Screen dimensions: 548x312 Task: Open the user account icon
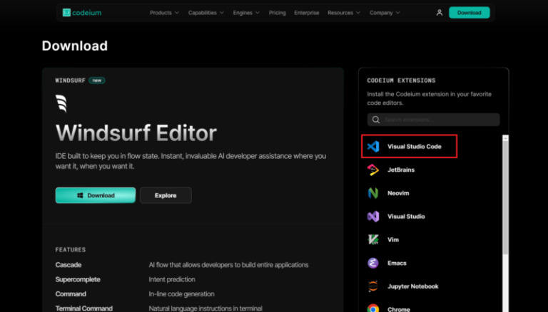(439, 13)
